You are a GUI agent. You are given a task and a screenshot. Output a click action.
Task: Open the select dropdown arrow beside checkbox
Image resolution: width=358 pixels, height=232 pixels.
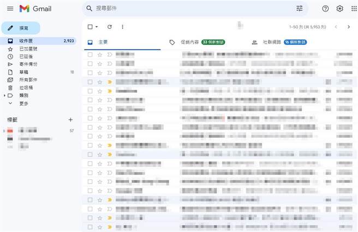pos(97,27)
